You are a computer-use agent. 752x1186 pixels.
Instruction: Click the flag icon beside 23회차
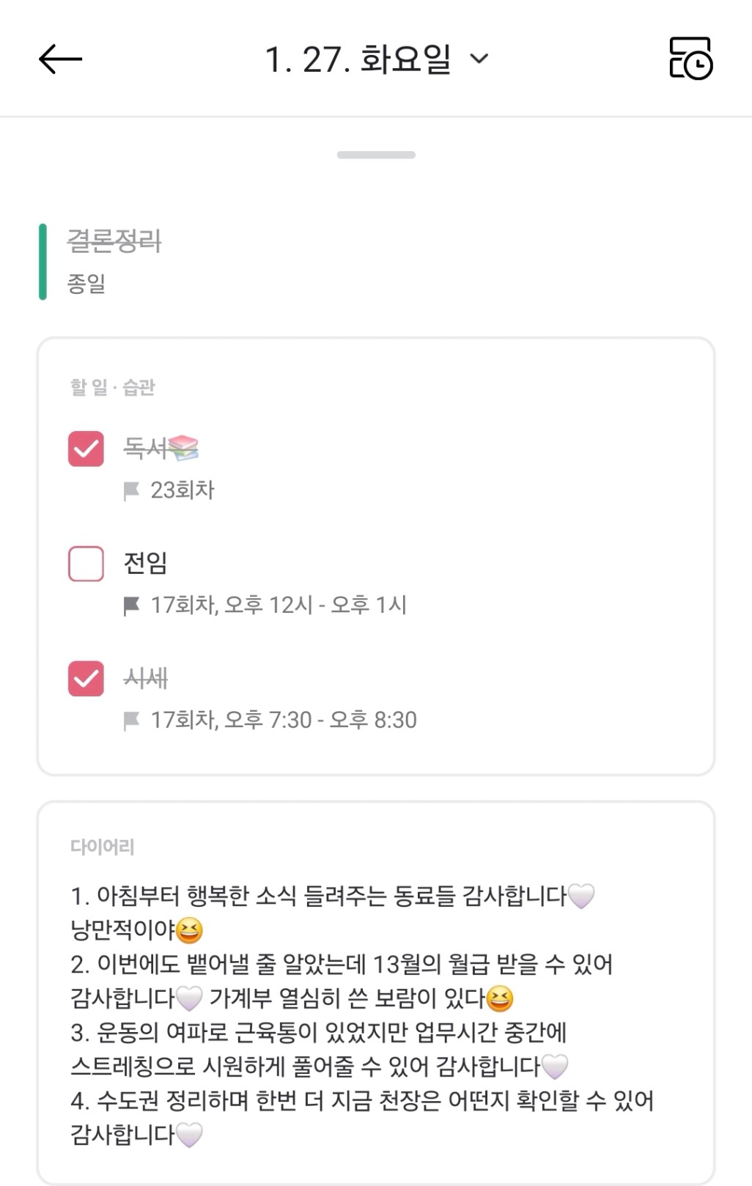point(132,490)
